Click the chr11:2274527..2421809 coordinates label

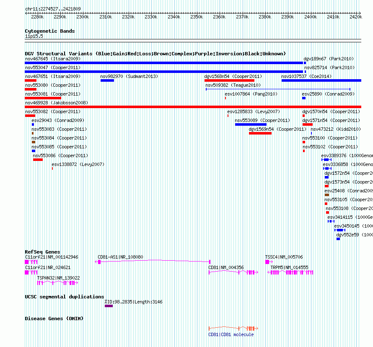(x=53, y=9)
